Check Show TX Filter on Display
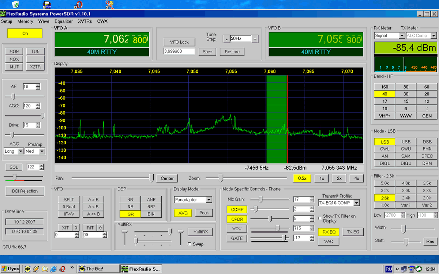 click(319, 218)
